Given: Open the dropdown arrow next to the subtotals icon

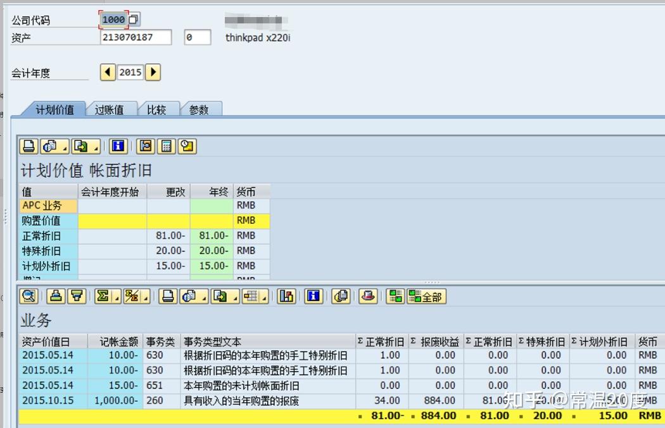Looking at the screenshot, I should [146, 297].
